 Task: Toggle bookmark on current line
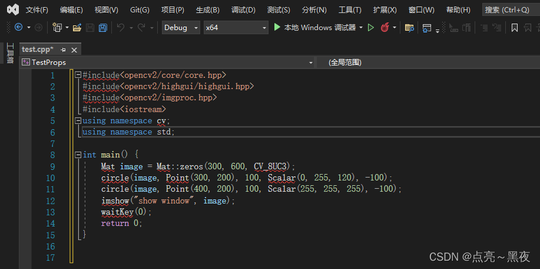click(x=515, y=28)
